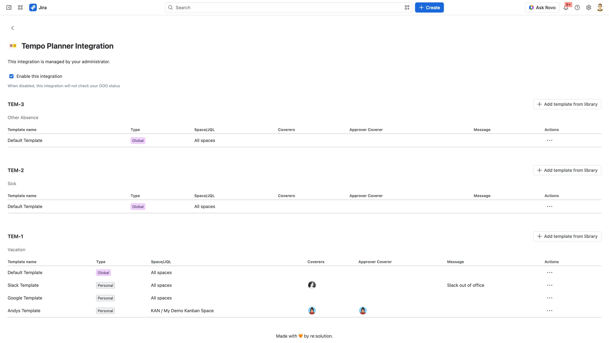Click KAN / My Demo Kanban Space
Screen dimensions: 609x343
pyautogui.click(x=182, y=311)
